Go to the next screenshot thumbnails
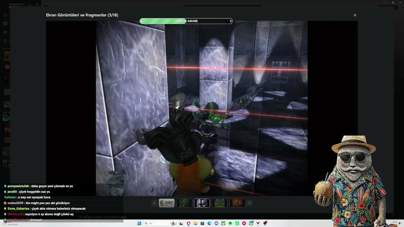The height and width of the screenshot is (227, 404). point(249,203)
